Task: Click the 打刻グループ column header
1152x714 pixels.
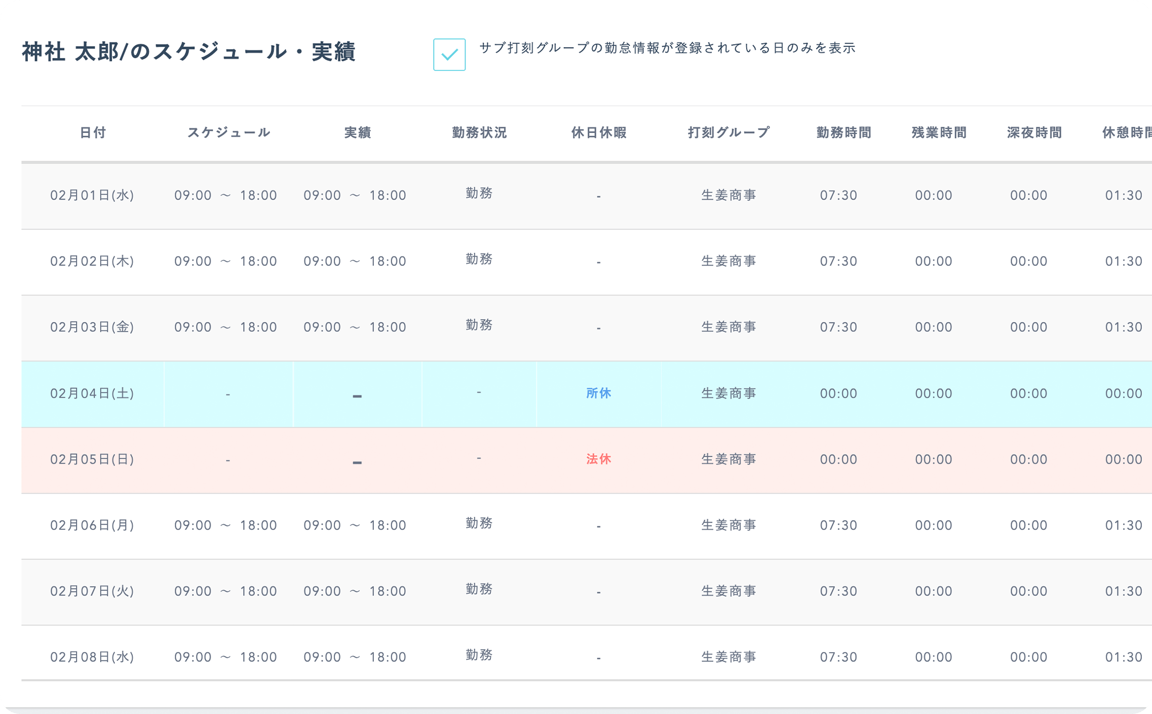Action: click(728, 133)
